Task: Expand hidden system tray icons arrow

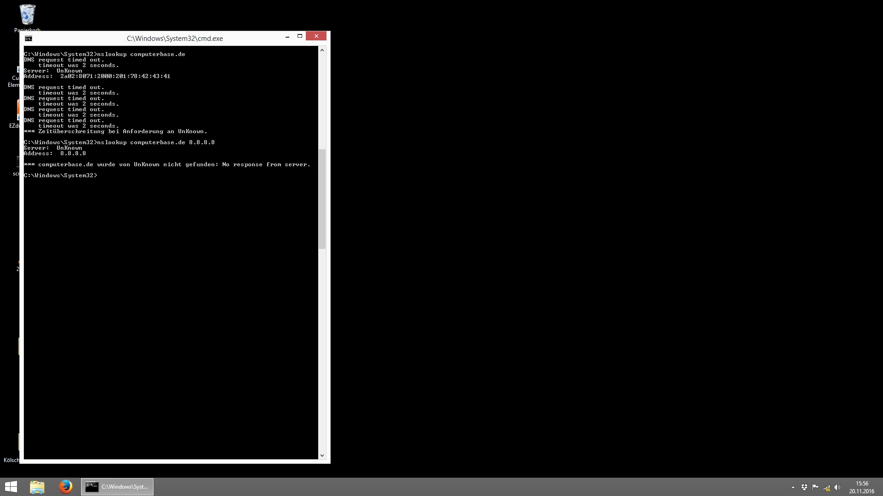Action: (793, 487)
